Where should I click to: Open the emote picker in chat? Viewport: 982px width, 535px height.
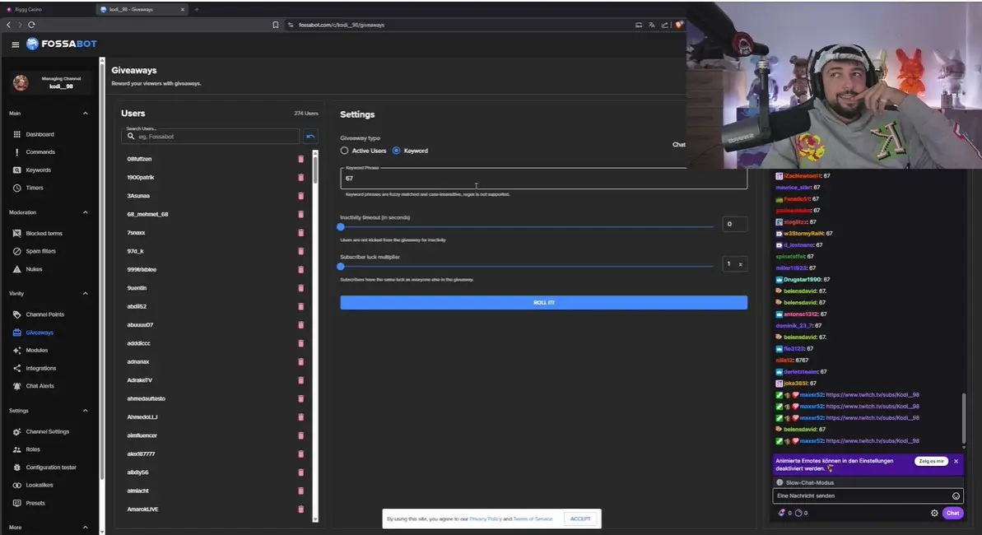[956, 496]
